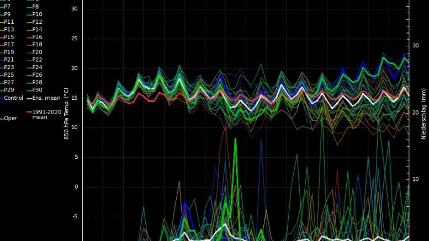This screenshot has width=429, height=241.
Task: Toggle the Control run legend entry
Action: (12, 98)
